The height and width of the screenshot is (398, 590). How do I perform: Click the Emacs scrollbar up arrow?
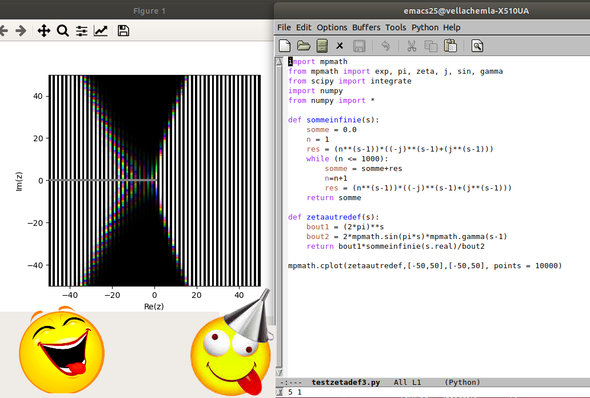[279, 62]
